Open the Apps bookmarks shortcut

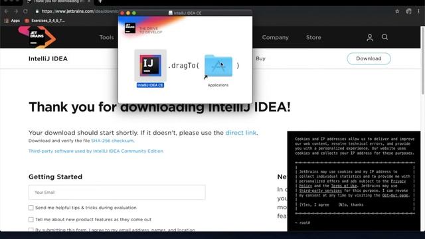pos(12,21)
